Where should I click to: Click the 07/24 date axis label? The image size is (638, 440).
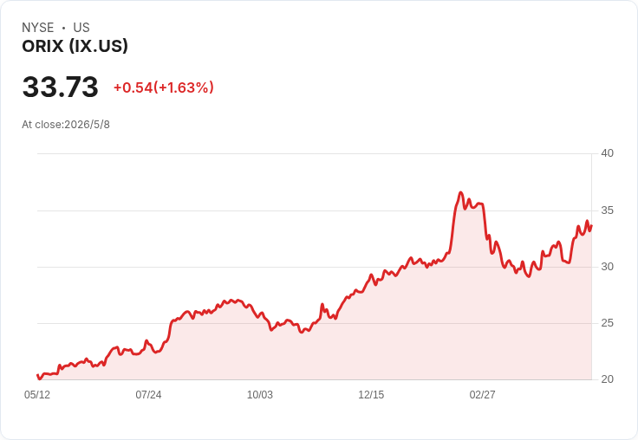(148, 394)
